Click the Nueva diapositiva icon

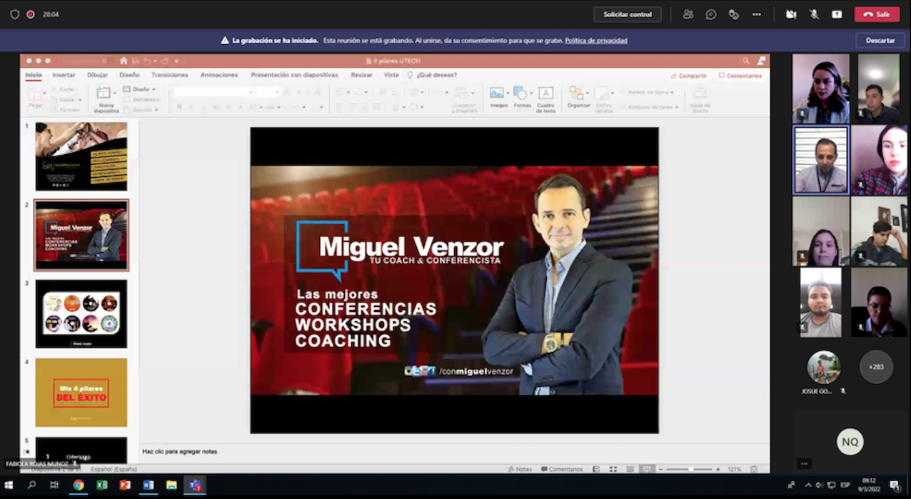point(104,93)
